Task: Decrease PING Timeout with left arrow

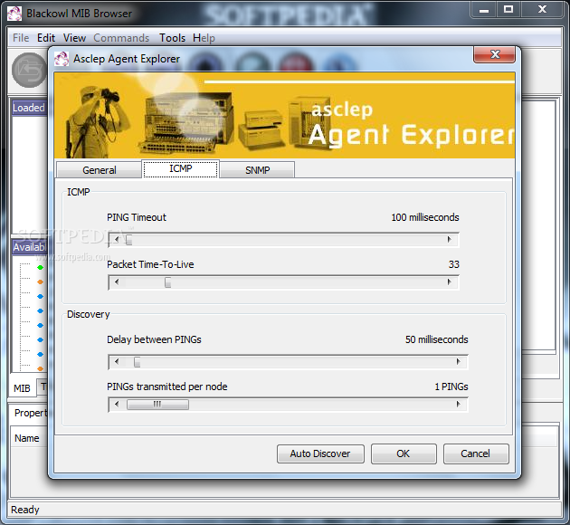Action: point(117,240)
